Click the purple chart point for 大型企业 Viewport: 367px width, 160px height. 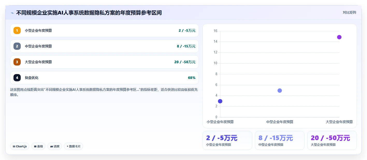pos(339,37)
